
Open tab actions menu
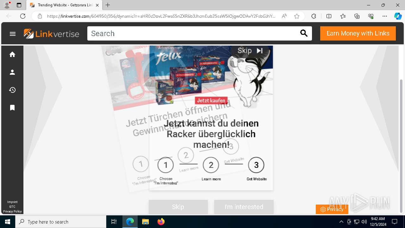pos(19,5)
